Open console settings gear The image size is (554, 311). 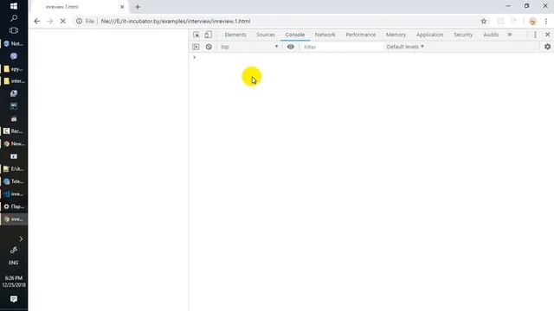pyautogui.click(x=547, y=47)
